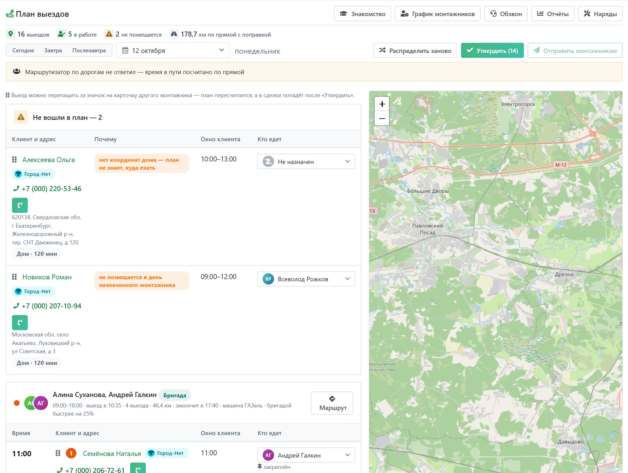Open client link Семёнова Наталья
The image size is (628, 473).
point(112,453)
